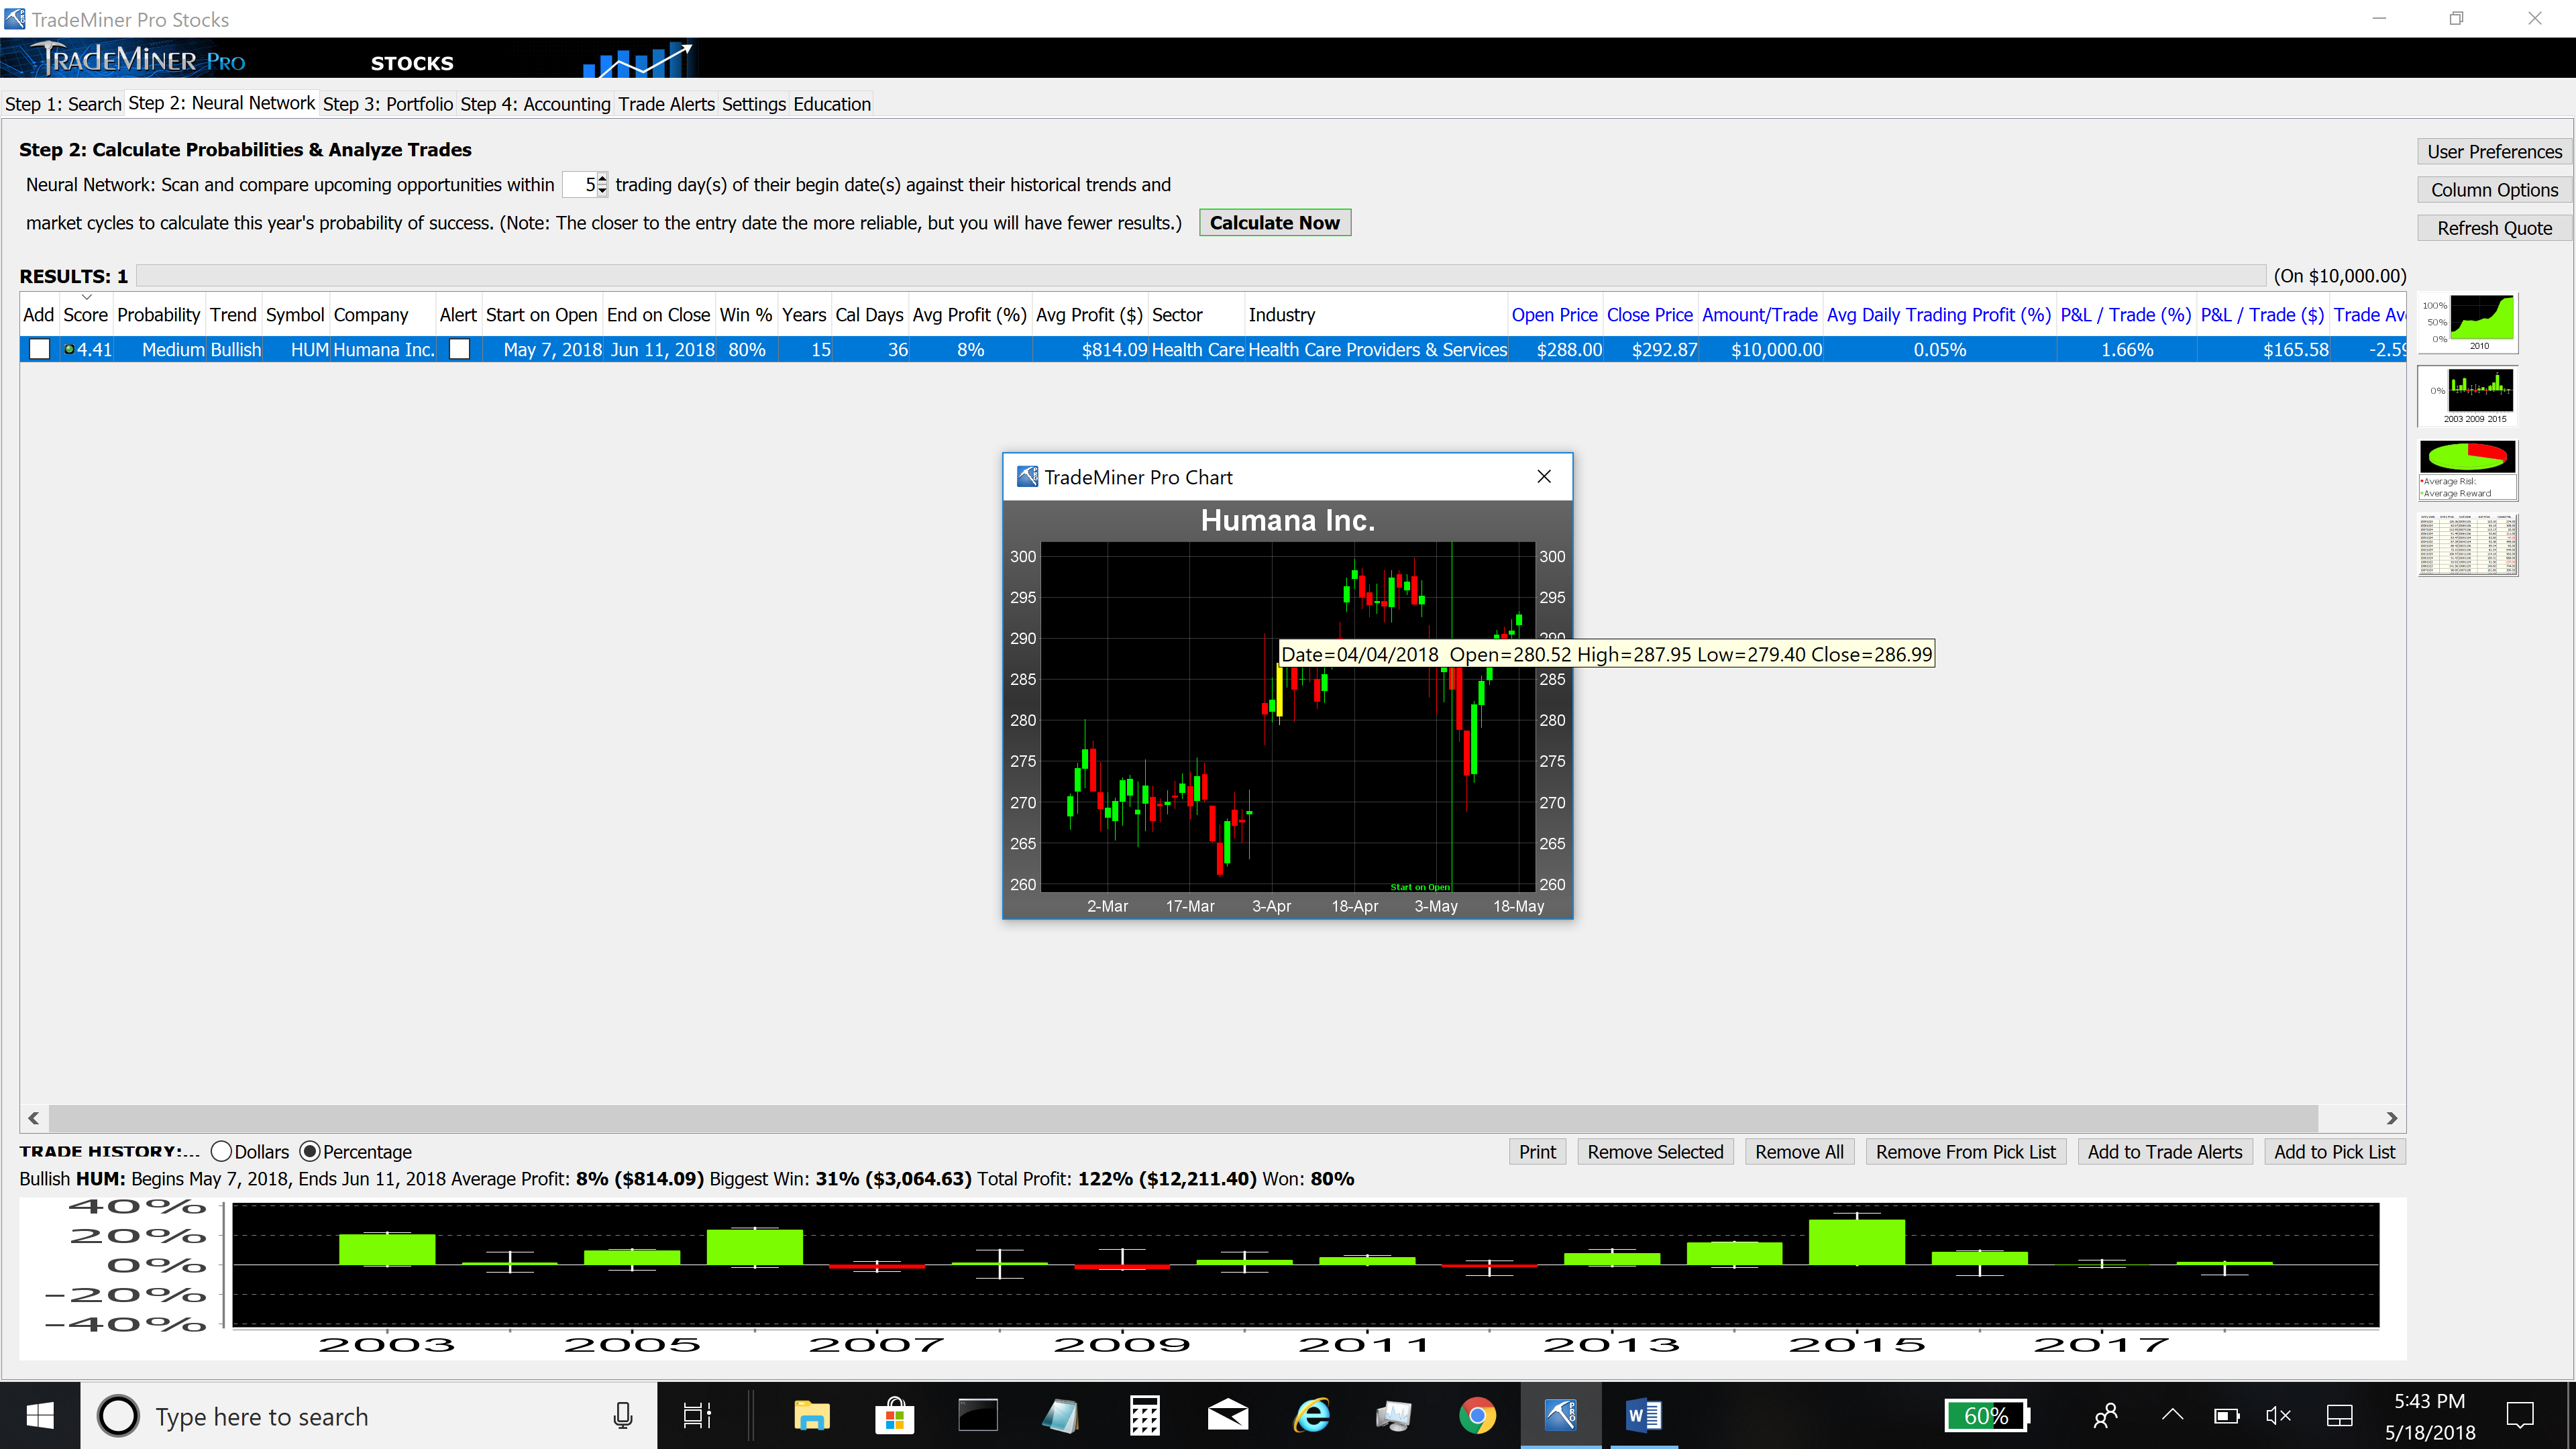The image size is (2576, 1449).
Task: Open User Preferences
Action: 2494,152
